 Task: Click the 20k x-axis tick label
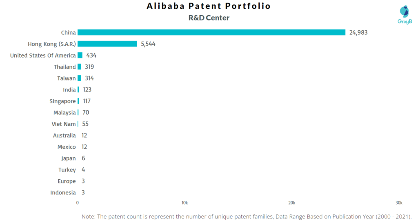[x=291, y=203]
